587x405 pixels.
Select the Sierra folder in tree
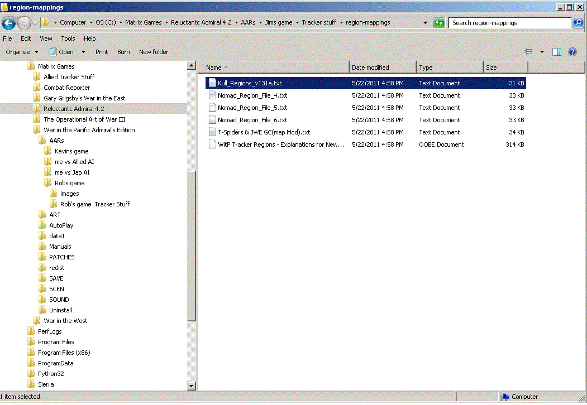tap(46, 384)
